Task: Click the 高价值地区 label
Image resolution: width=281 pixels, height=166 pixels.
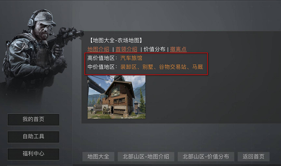Action: 101,58
